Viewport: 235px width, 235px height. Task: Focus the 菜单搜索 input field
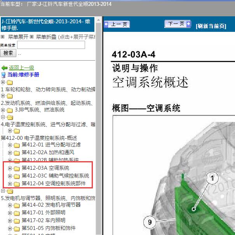(51, 45)
